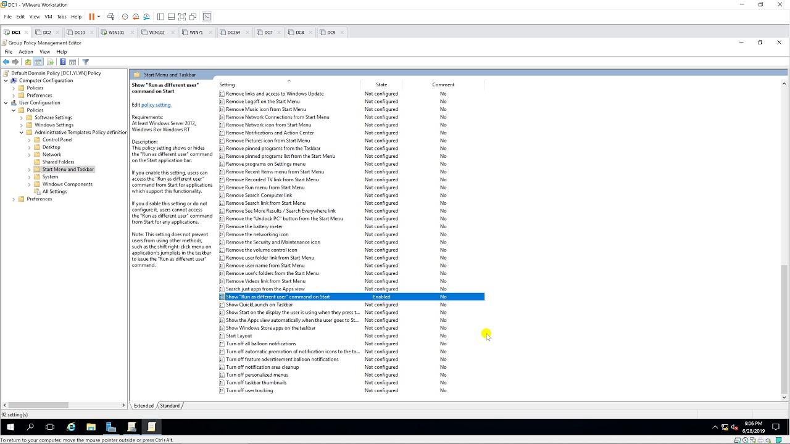Switch to the Extended view tab

point(143,406)
